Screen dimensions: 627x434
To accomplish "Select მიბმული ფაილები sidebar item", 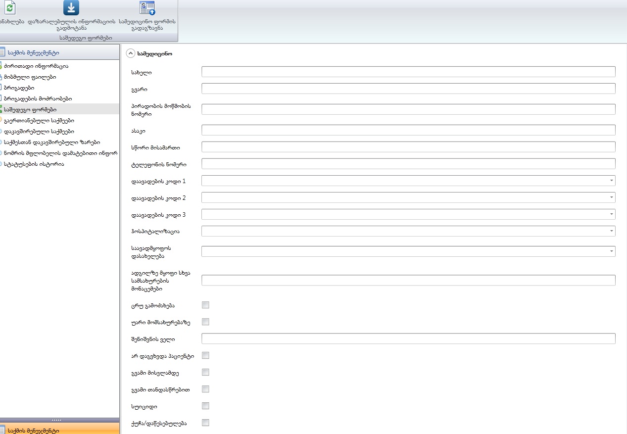I will point(30,77).
